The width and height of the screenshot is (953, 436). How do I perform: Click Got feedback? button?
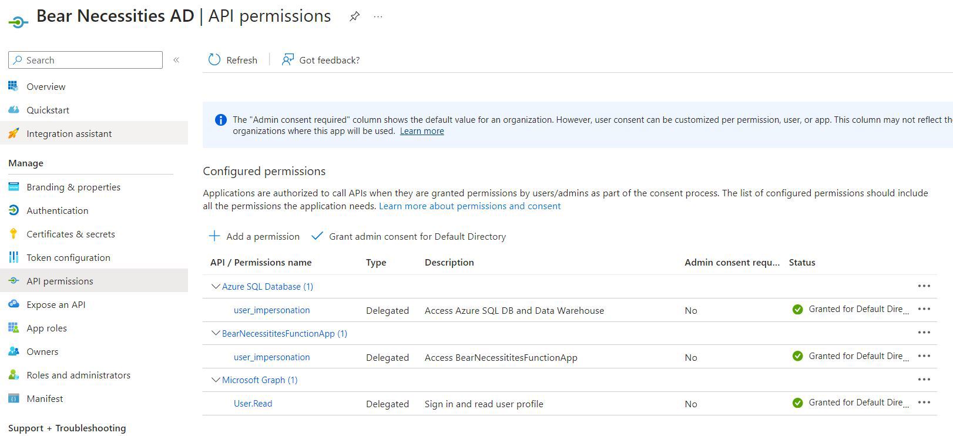(320, 60)
